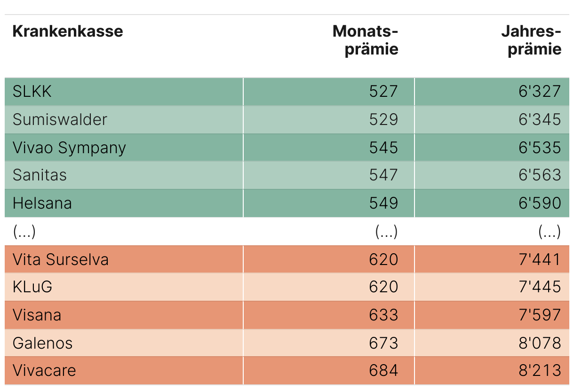
Task: Click the Krankenkasse column header
Action: pos(68,31)
